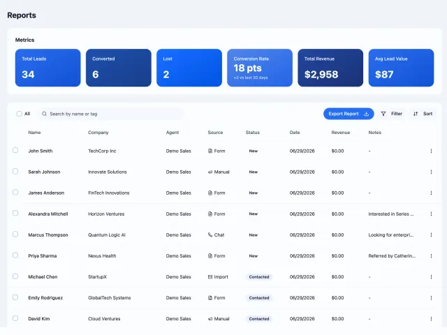The image size is (447, 335).
Task: Click the Import icon in Michael Chen's row
Action: pyautogui.click(x=210, y=277)
